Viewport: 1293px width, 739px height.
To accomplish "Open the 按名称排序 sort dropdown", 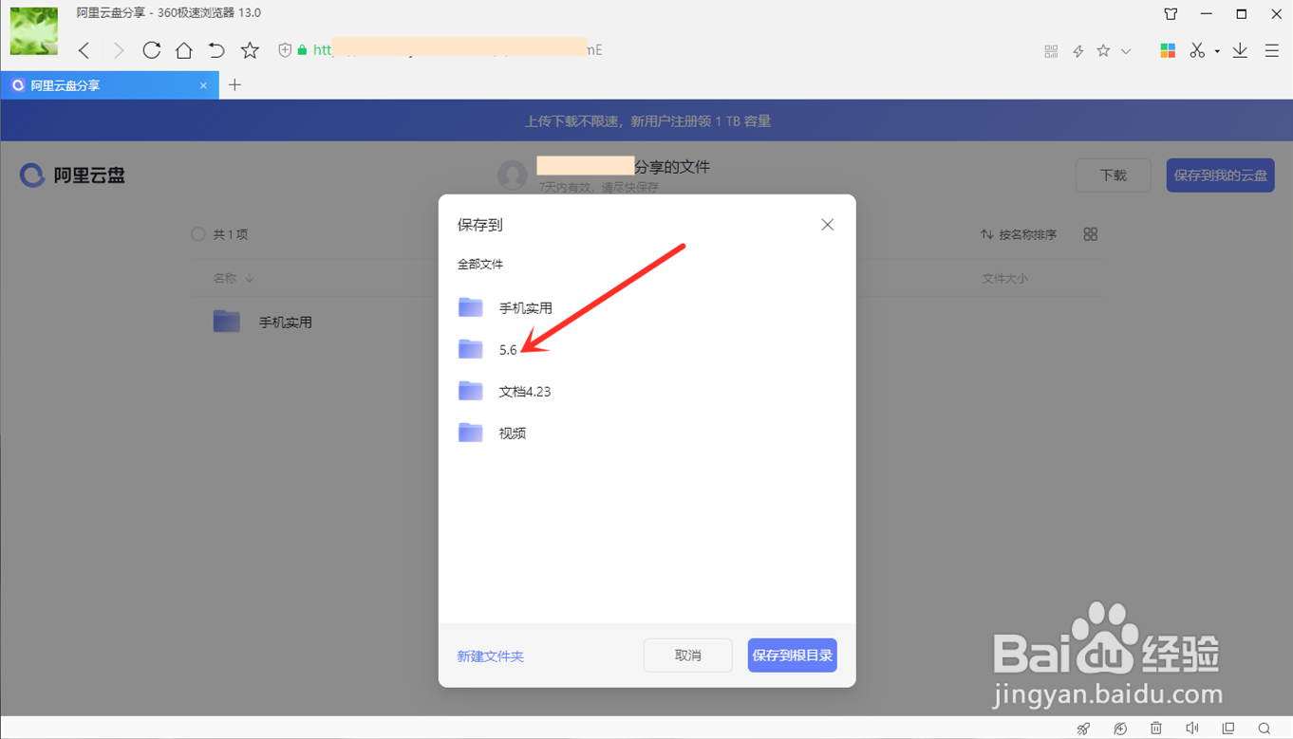I will tap(1019, 234).
